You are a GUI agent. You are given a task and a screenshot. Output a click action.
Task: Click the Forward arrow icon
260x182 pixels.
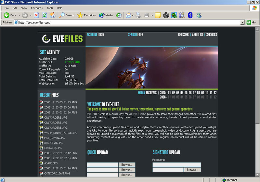click(25, 15)
